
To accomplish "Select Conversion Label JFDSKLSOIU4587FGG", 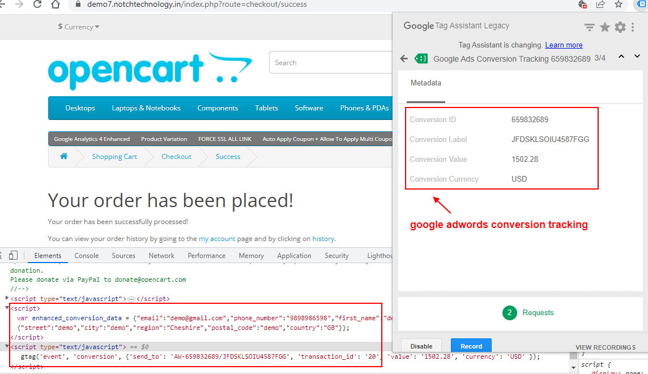I will 550,140.
